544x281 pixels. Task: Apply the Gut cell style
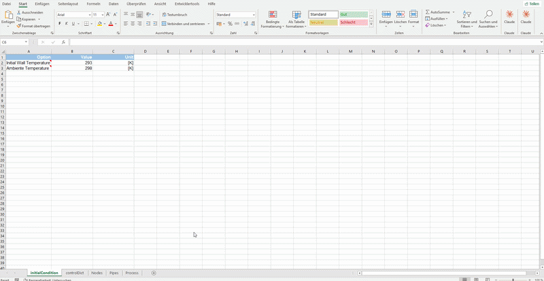click(354, 14)
